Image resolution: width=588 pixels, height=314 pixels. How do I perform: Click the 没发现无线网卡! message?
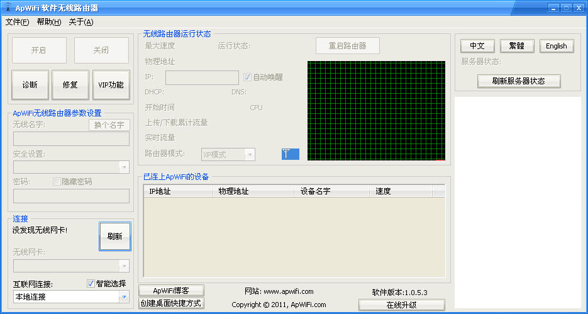40,230
